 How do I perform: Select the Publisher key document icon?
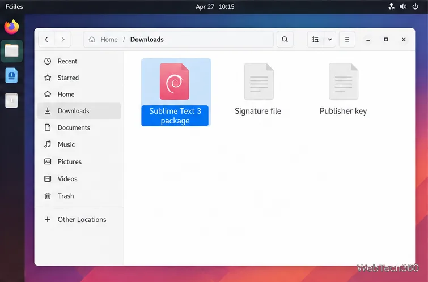(x=344, y=82)
